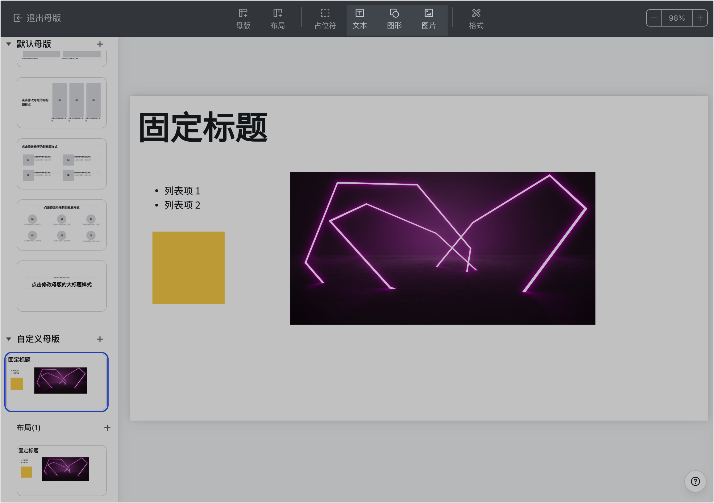Add master with plus next to 自定义母版
Image resolution: width=714 pixels, height=503 pixels.
click(x=100, y=339)
